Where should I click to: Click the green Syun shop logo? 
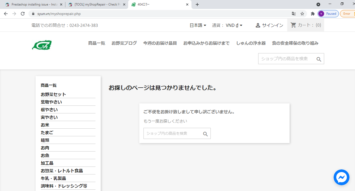click(x=42, y=45)
